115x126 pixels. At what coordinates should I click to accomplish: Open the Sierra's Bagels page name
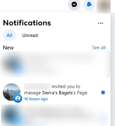[57, 93]
